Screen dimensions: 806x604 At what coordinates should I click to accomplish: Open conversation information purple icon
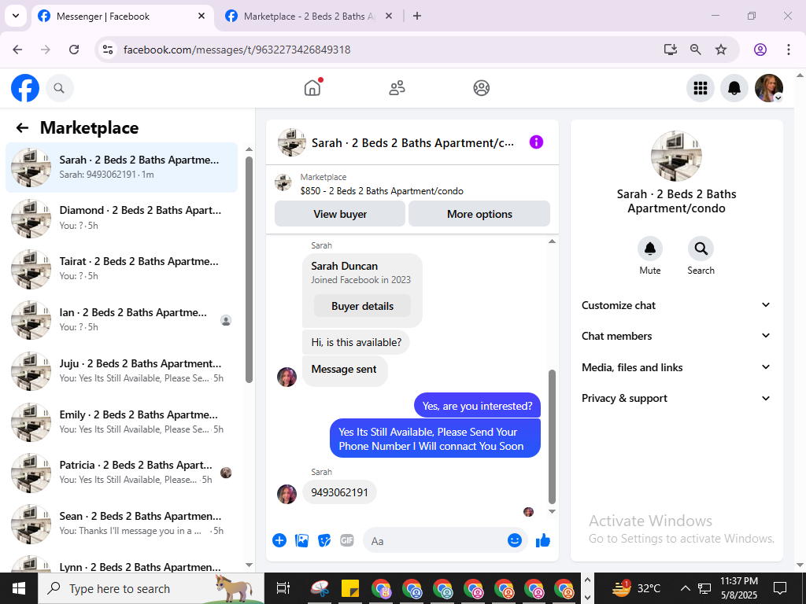(536, 142)
